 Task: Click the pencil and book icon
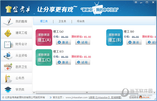8,22
